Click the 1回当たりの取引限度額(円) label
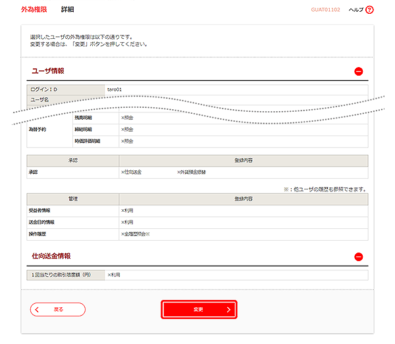This screenshot has height=344, width=395. (x=66, y=275)
